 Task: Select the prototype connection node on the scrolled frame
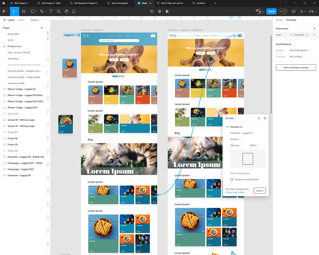pyautogui.click(x=234, y=36)
